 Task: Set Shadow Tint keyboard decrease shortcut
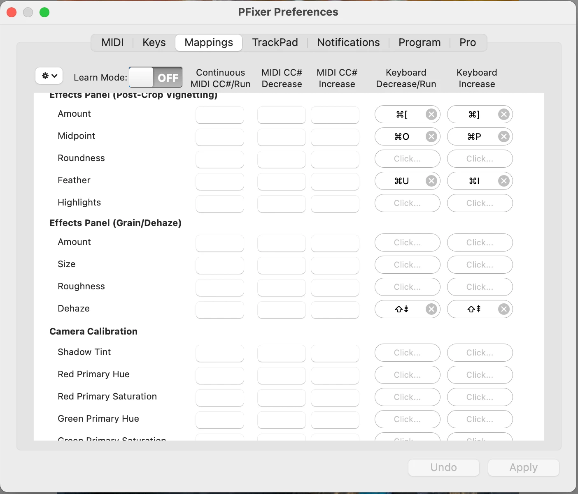[408, 353]
